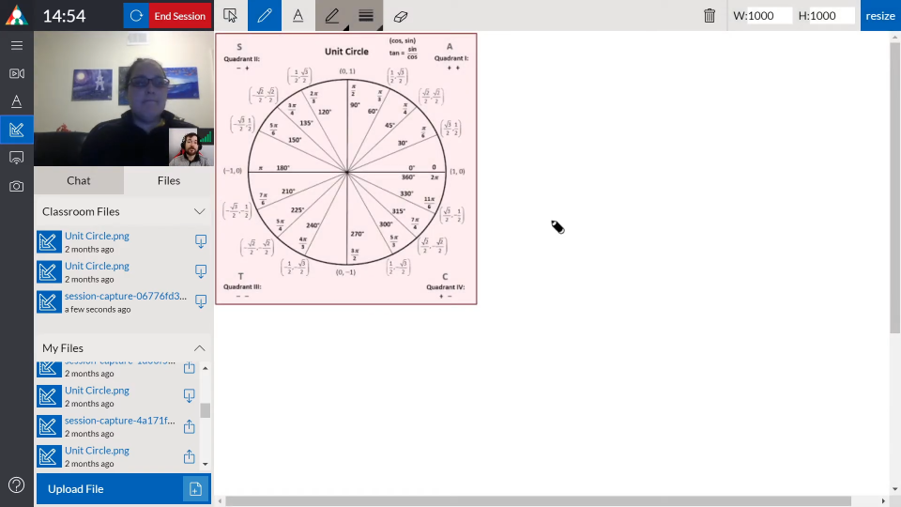This screenshot has width=901, height=507.
Task: Take a snapshot with the camera icon
Action: coord(17,186)
